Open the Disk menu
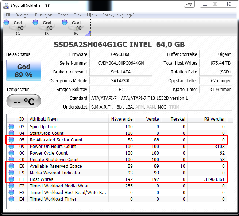This screenshot has height=216, width=239. 78,15
